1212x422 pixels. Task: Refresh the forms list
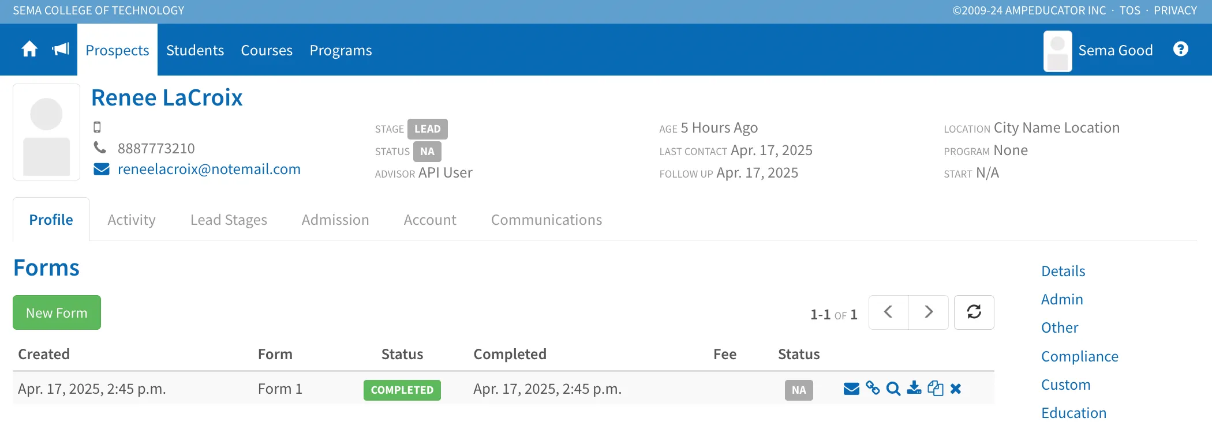974,312
